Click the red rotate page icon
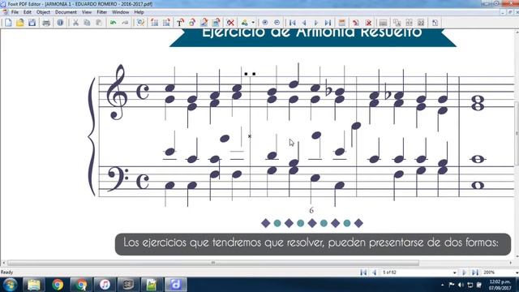 [x=356, y=23]
